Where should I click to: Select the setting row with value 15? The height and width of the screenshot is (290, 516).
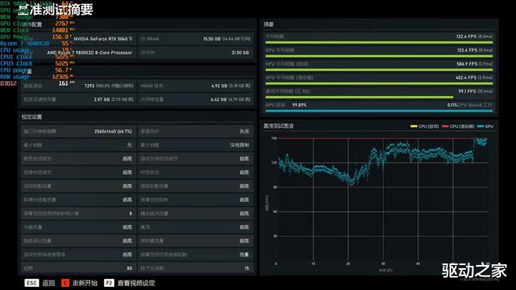(x=195, y=268)
